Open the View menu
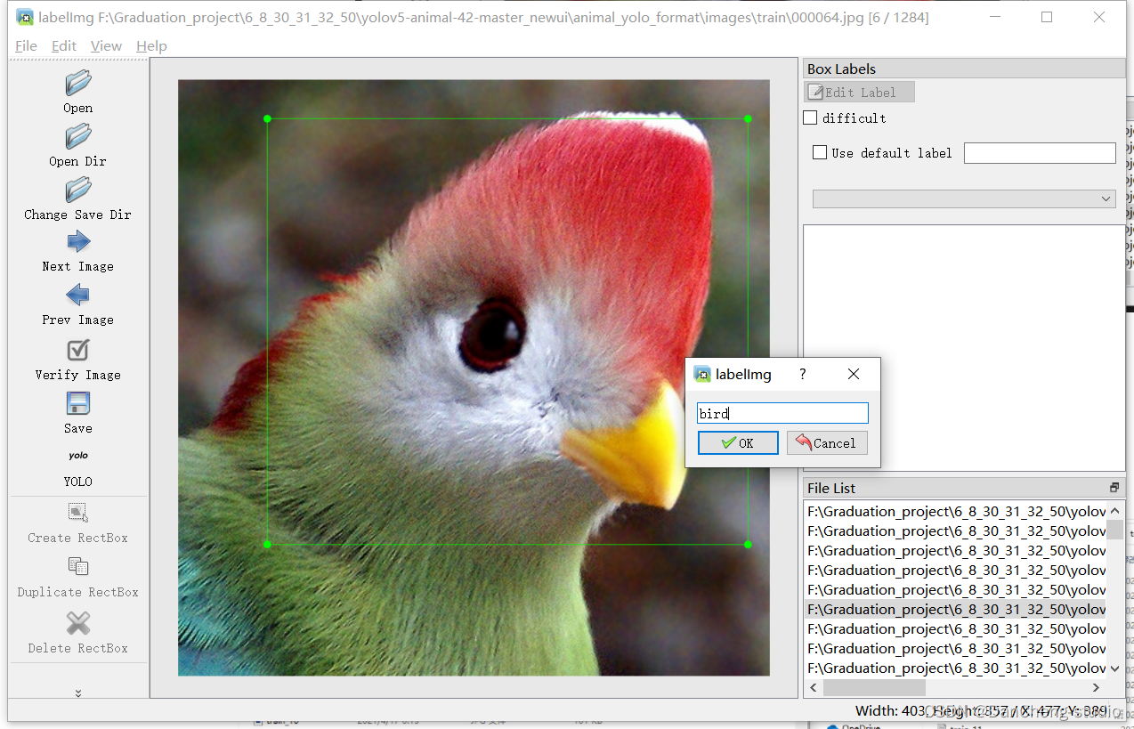Image resolution: width=1134 pixels, height=729 pixels. pos(106,45)
